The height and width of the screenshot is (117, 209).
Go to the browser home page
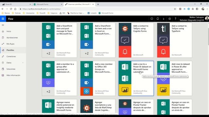tap(15, 9)
